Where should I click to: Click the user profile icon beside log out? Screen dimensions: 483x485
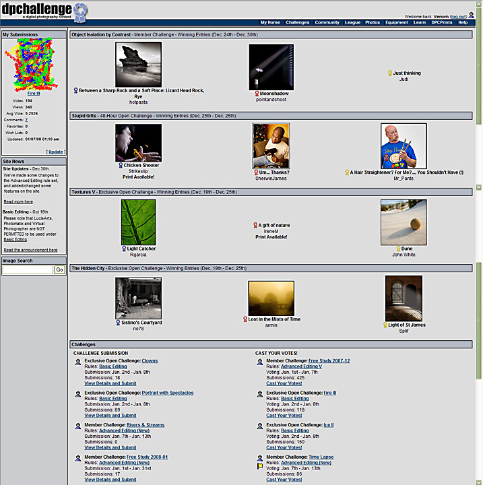point(471,14)
